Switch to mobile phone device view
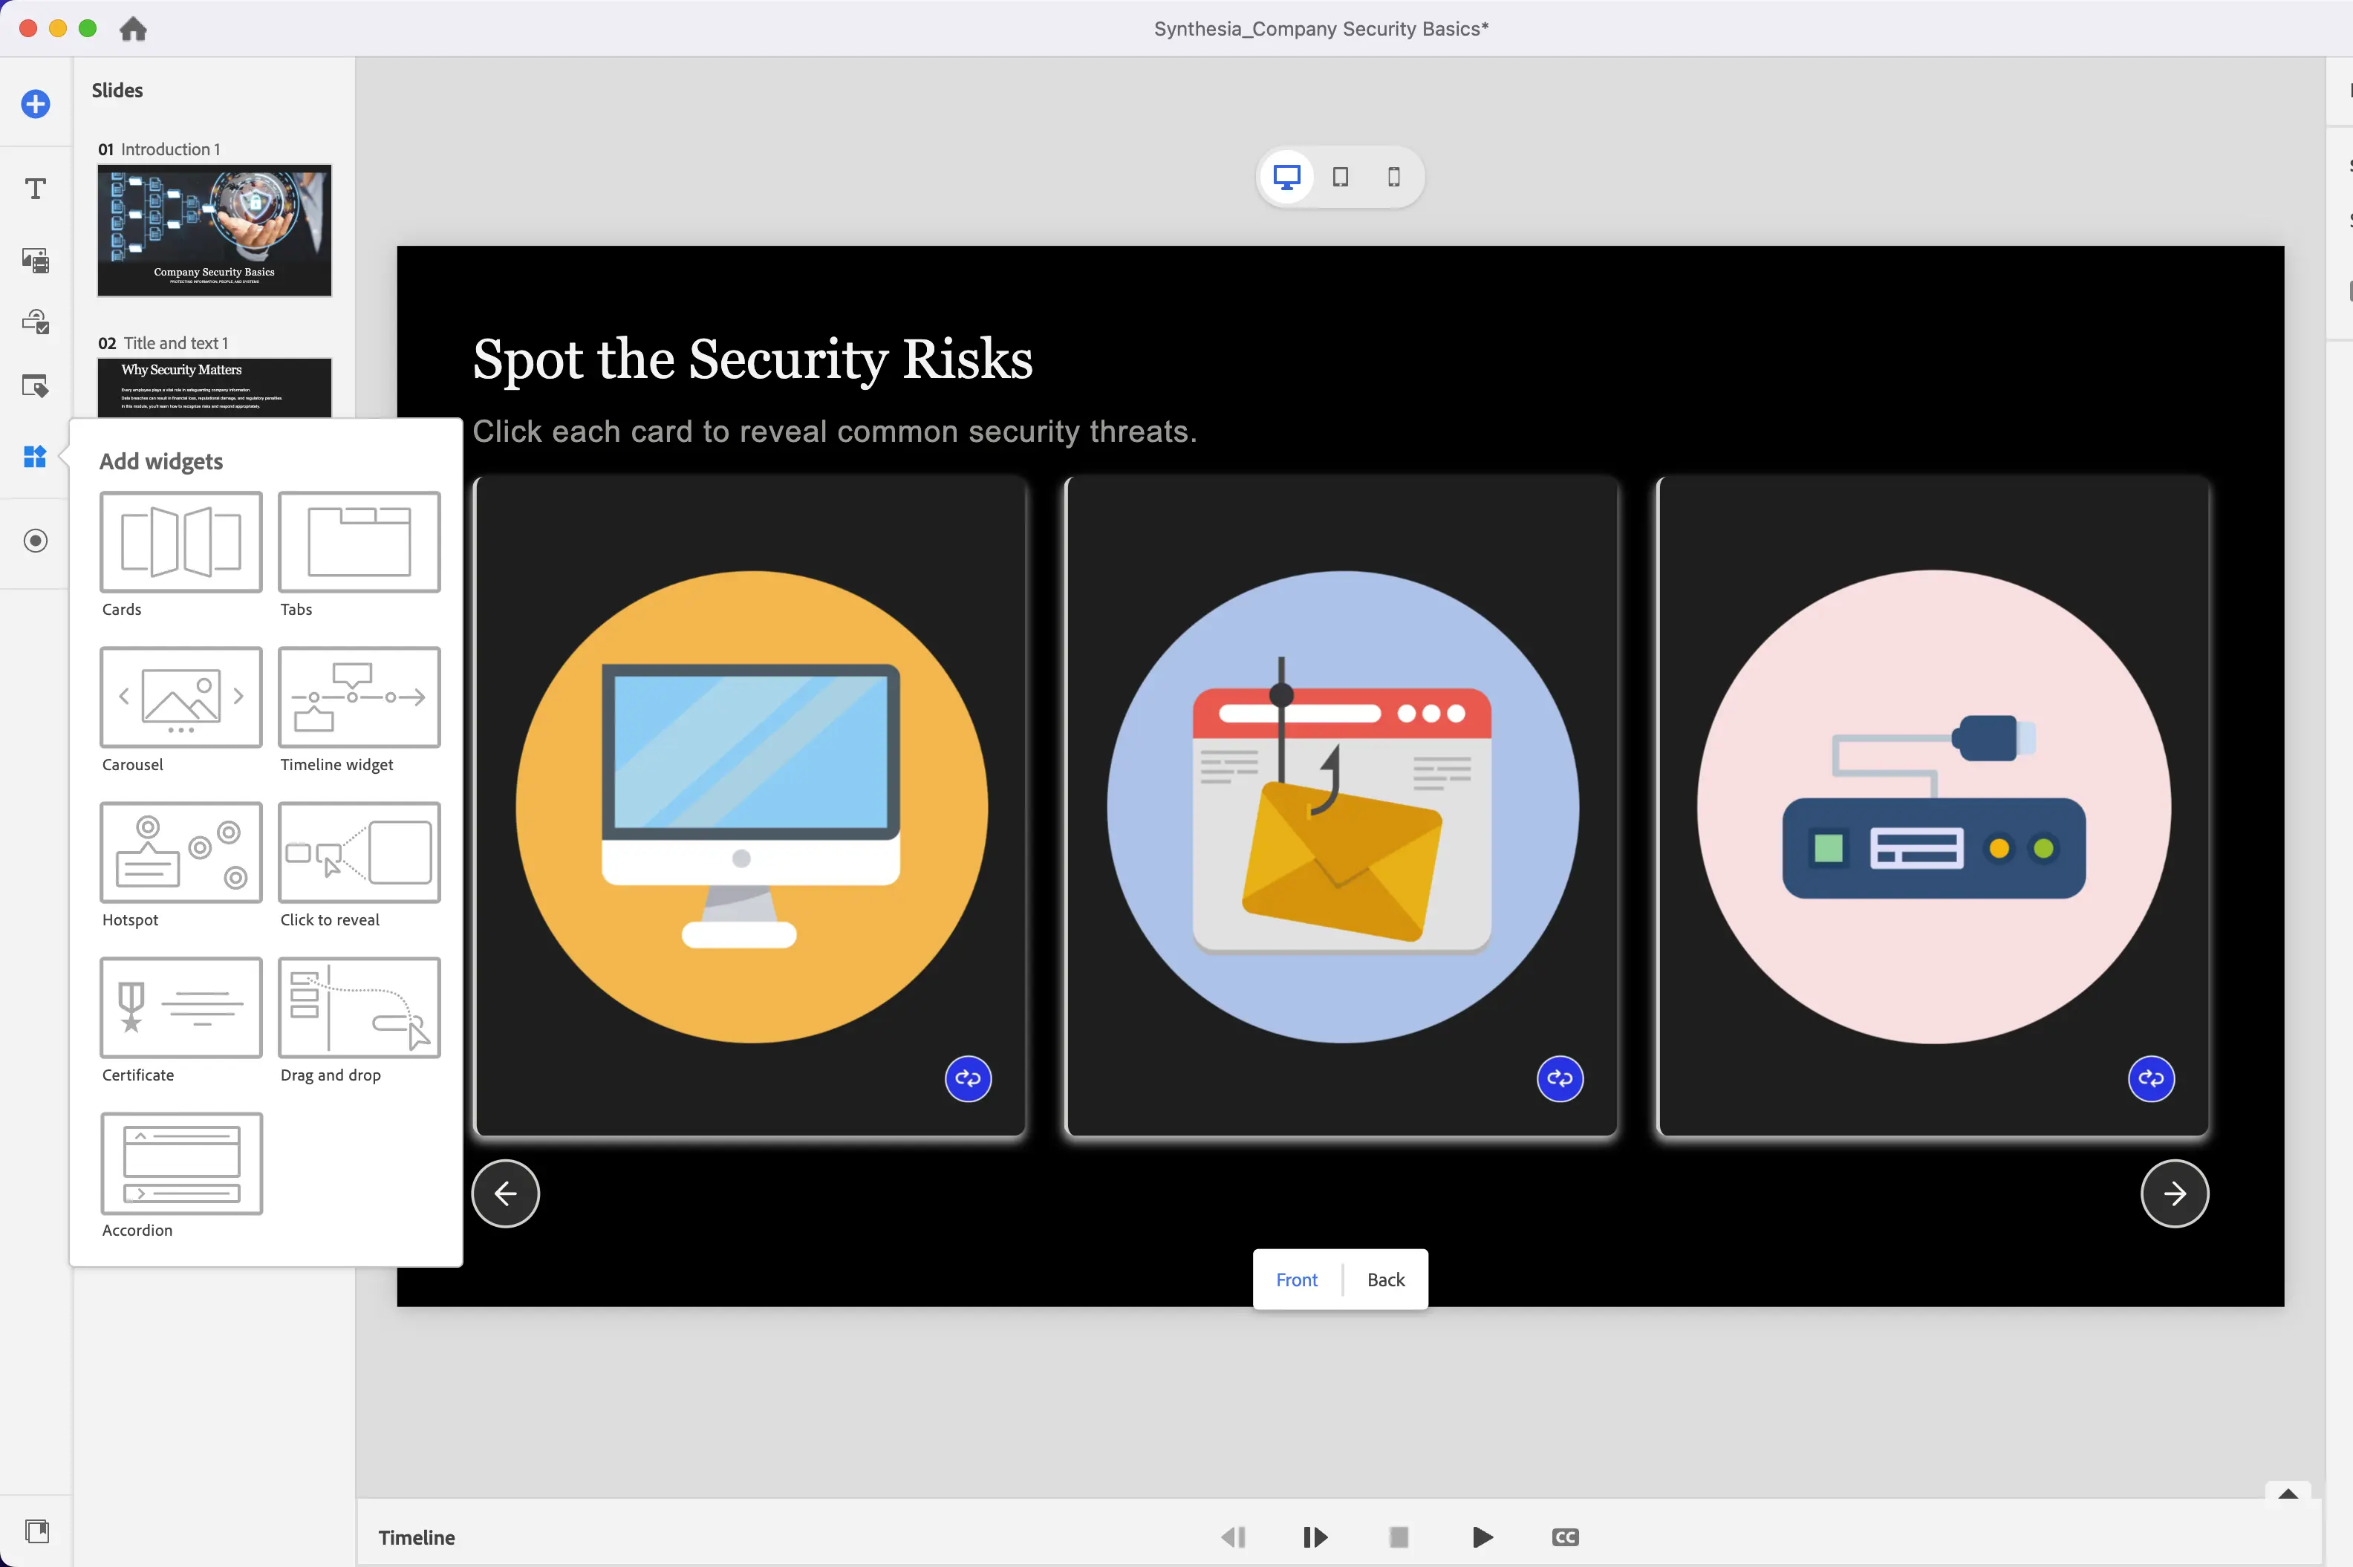Viewport: 2353px width, 1567px height. click(1393, 177)
